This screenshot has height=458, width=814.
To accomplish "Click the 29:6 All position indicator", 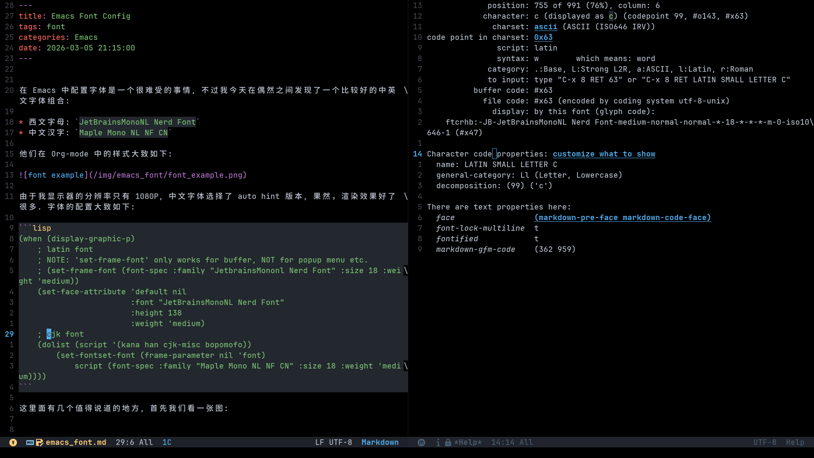I will click(x=134, y=442).
